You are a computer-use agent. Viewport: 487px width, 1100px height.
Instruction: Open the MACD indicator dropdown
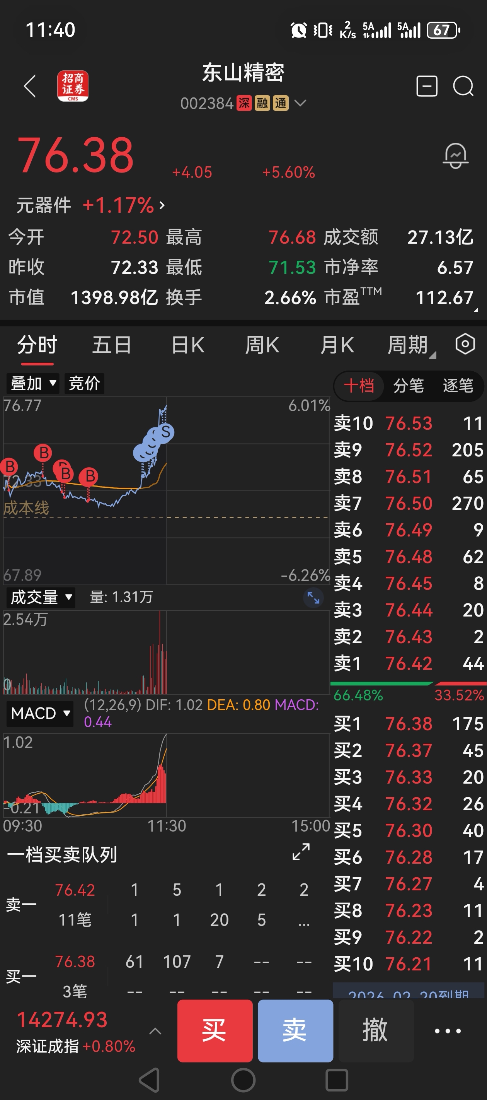(x=40, y=714)
